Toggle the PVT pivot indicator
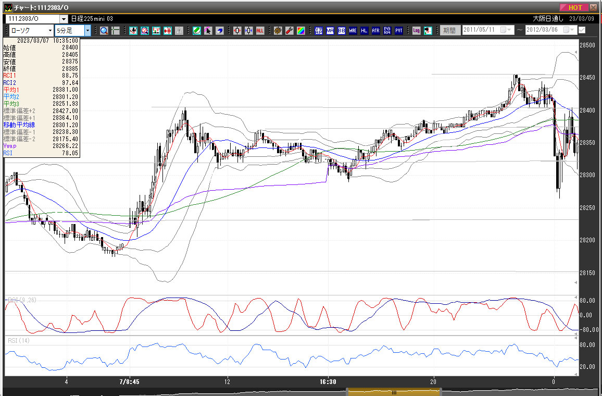602x396 pixels. tap(399, 31)
